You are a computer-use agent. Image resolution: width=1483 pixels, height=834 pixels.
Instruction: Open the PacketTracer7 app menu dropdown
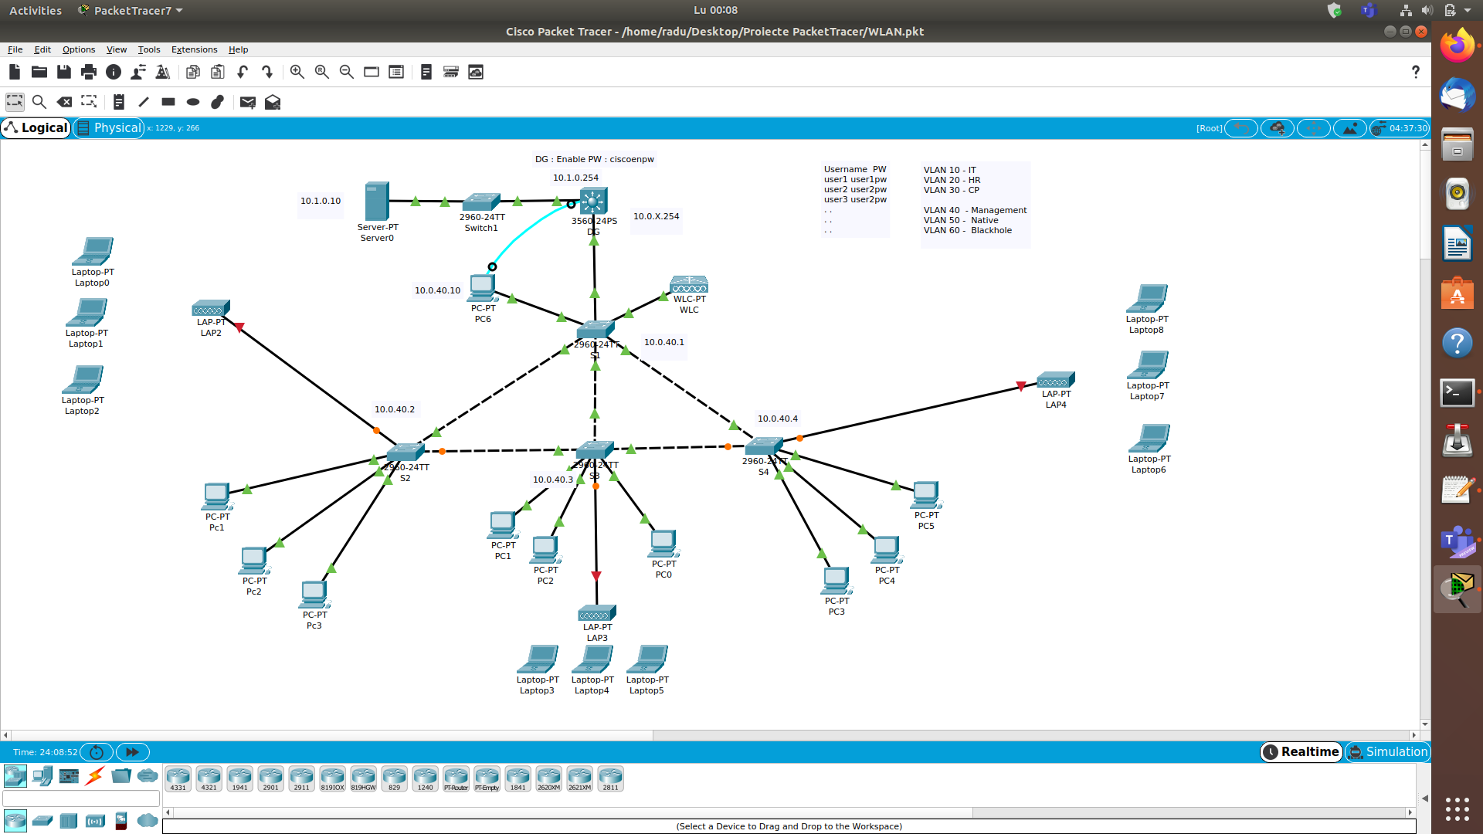(x=131, y=11)
